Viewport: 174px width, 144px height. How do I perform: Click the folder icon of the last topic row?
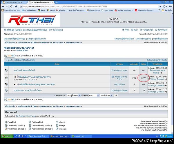point(6,90)
